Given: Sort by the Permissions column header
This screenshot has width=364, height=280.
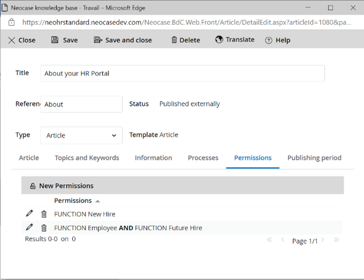Looking at the screenshot, I should (x=73, y=201).
